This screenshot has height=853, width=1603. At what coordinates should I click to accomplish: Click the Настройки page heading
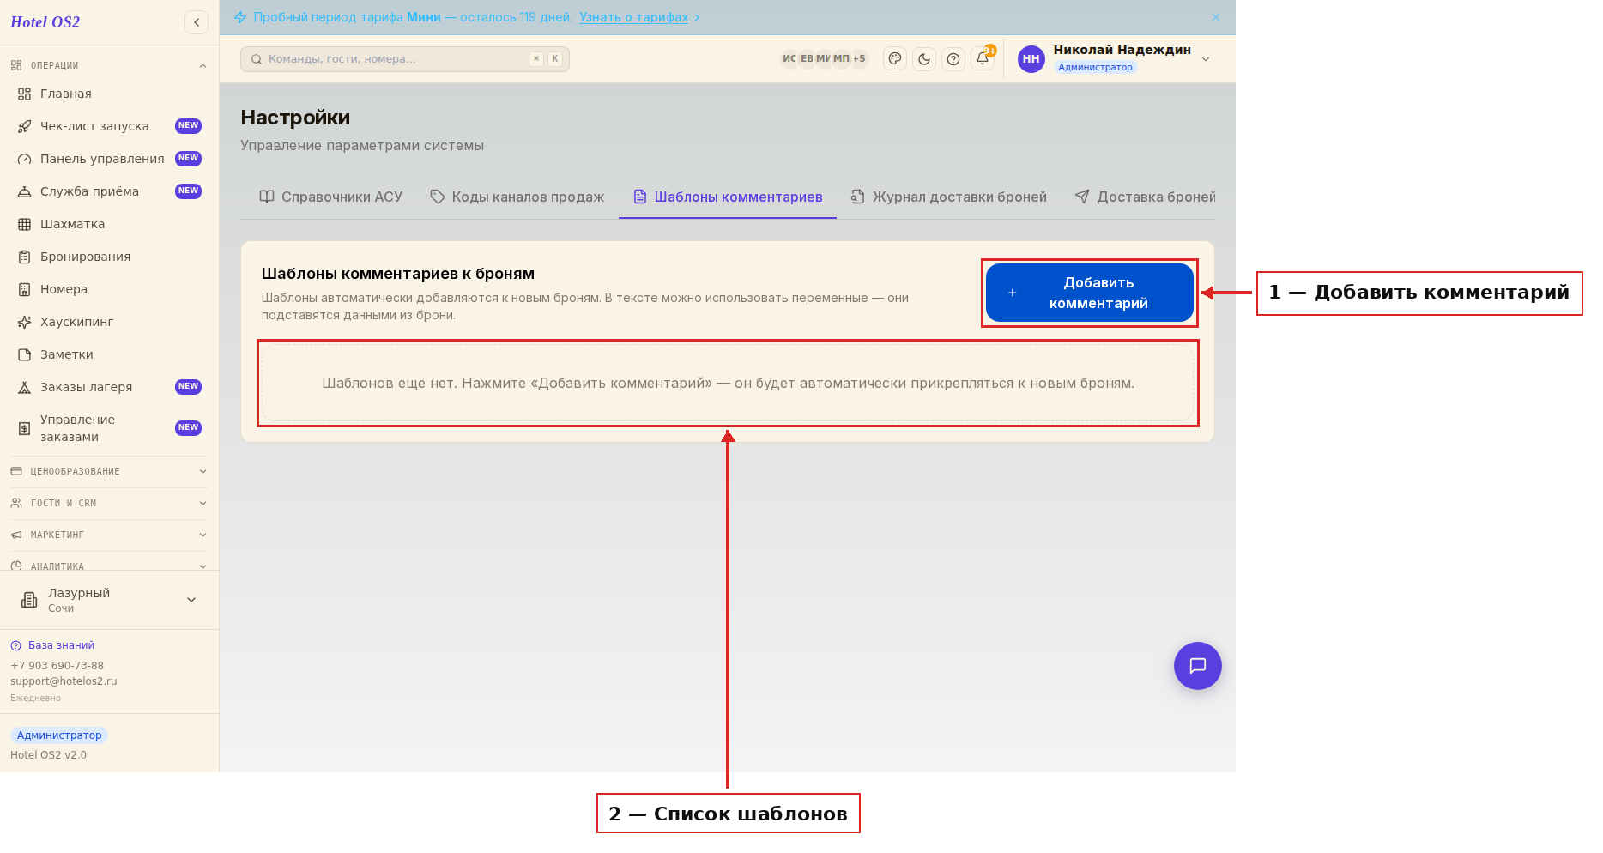pyautogui.click(x=295, y=118)
